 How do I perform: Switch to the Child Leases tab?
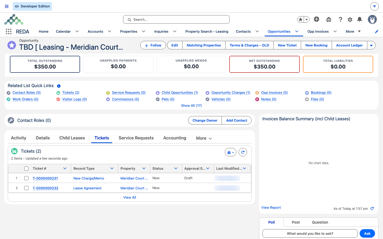(x=72, y=138)
